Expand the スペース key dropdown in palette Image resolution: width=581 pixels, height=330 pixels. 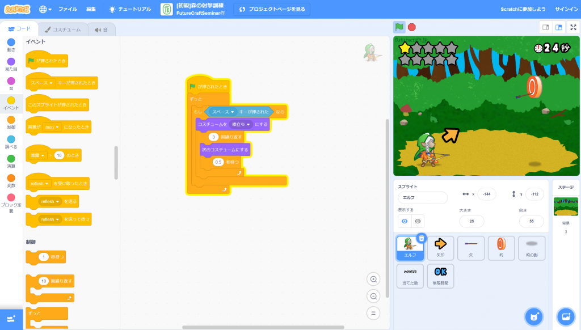click(x=51, y=83)
